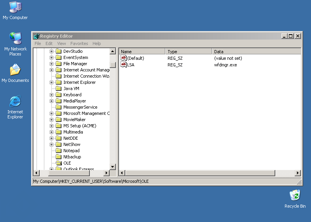Image resolution: width=311 pixels, height=222 pixels.
Task: Click the MediaPlayer folder icon
Action: [x=59, y=101]
